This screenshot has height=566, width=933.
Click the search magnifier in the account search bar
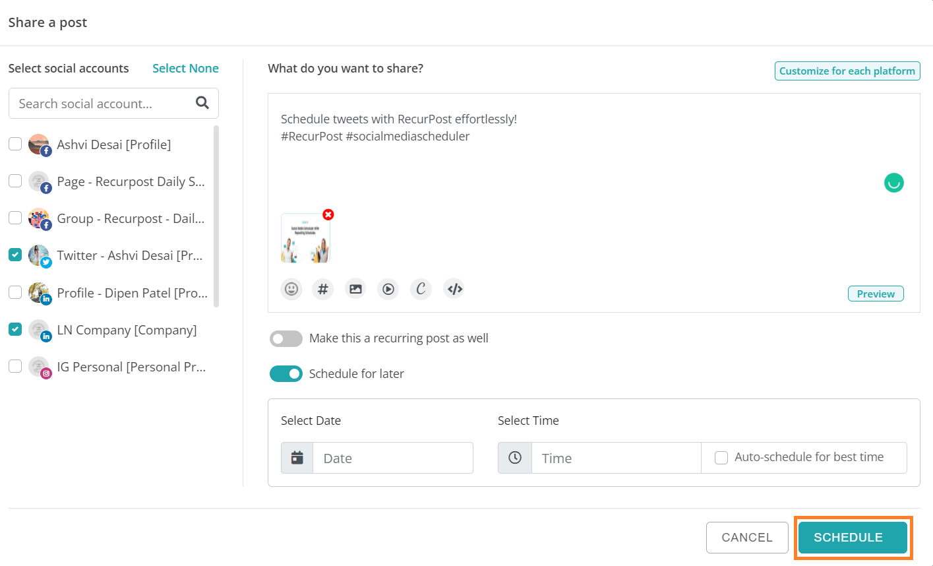click(x=203, y=104)
